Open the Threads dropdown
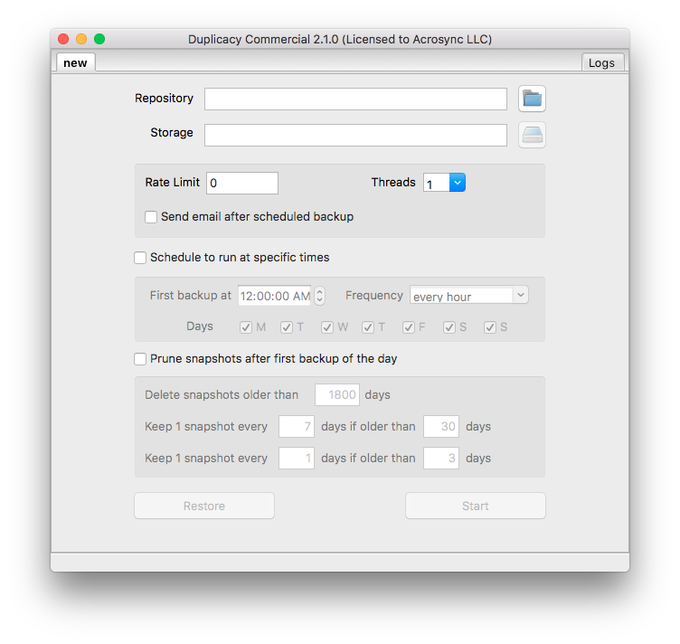 click(444, 183)
